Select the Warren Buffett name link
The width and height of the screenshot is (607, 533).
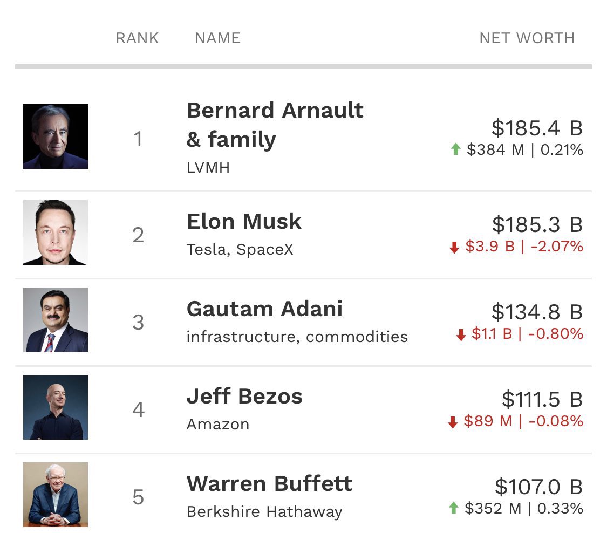coord(269,483)
